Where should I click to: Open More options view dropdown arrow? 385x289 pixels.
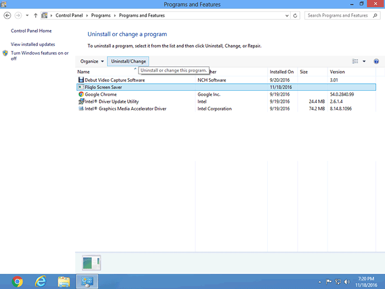coord(364,61)
